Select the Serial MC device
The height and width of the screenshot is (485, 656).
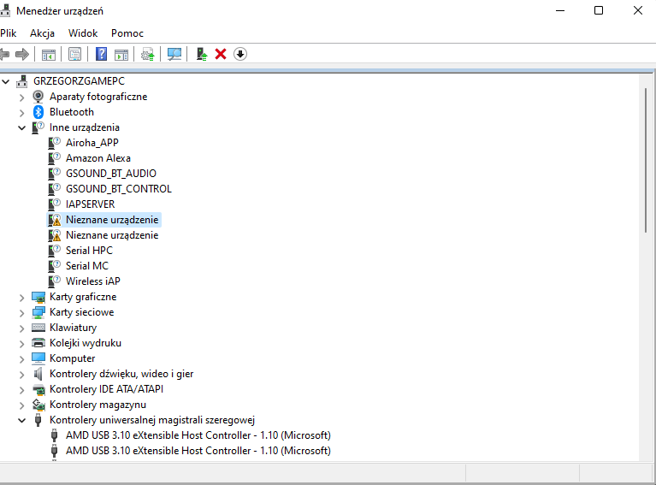87,266
